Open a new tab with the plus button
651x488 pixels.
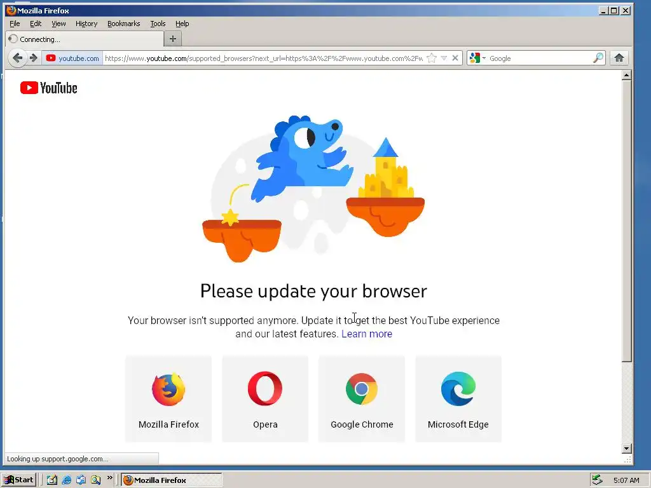point(173,39)
